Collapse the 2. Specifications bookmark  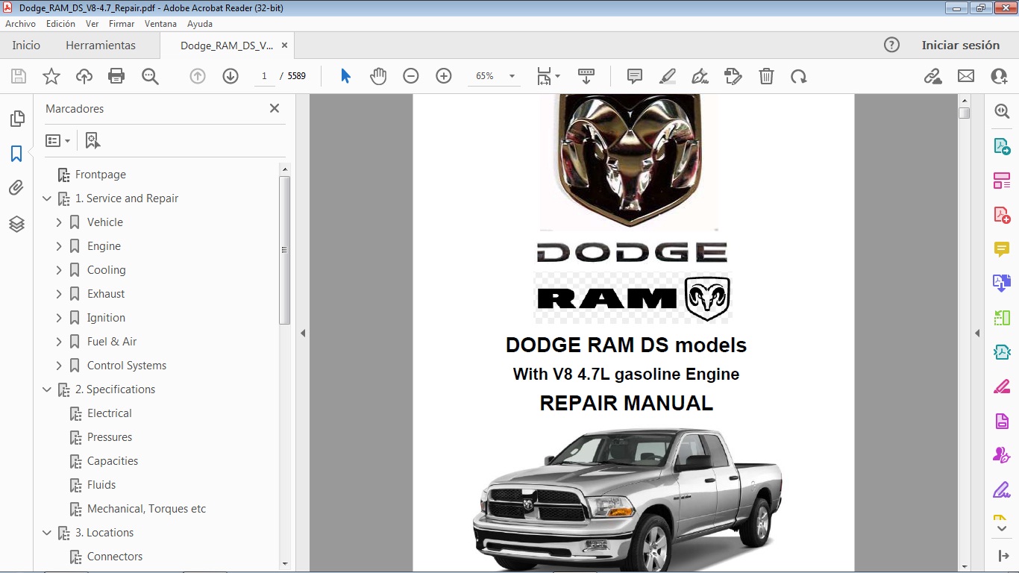47,389
